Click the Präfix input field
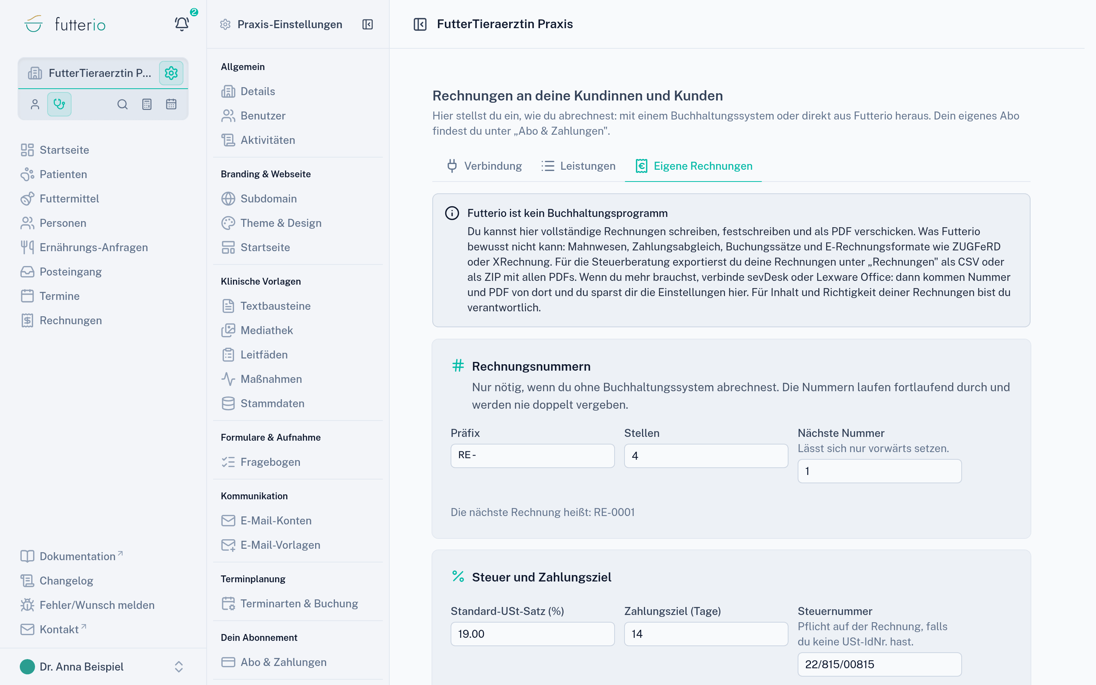Image resolution: width=1096 pixels, height=685 pixels. point(533,455)
